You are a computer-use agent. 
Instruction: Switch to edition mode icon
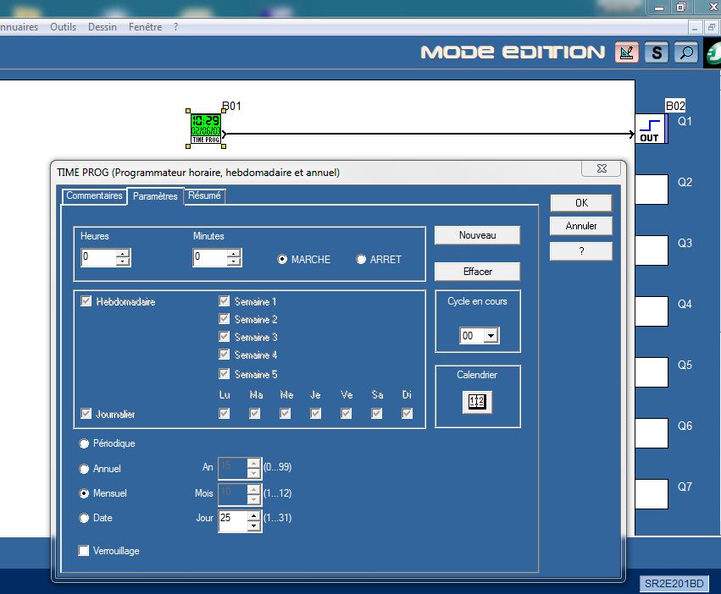(x=627, y=52)
